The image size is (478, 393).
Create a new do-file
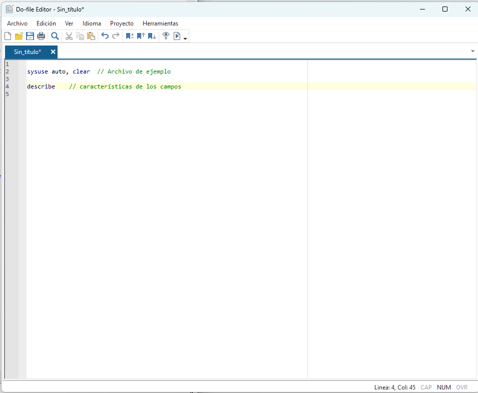[x=8, y=36]
